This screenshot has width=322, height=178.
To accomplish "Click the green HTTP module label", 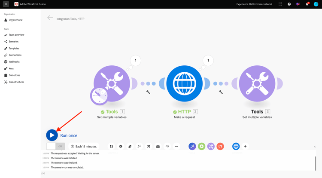I will pos(185,112).
